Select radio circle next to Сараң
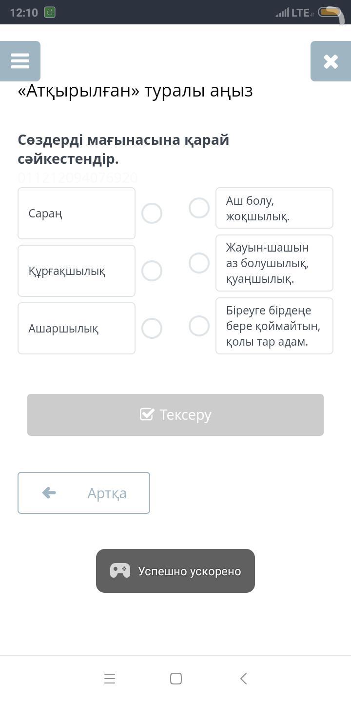The image size is (351, 702). [152, 214]
